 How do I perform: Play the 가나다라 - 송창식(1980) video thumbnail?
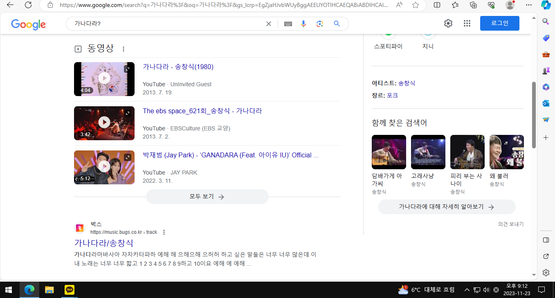click(x=104, y=79)
